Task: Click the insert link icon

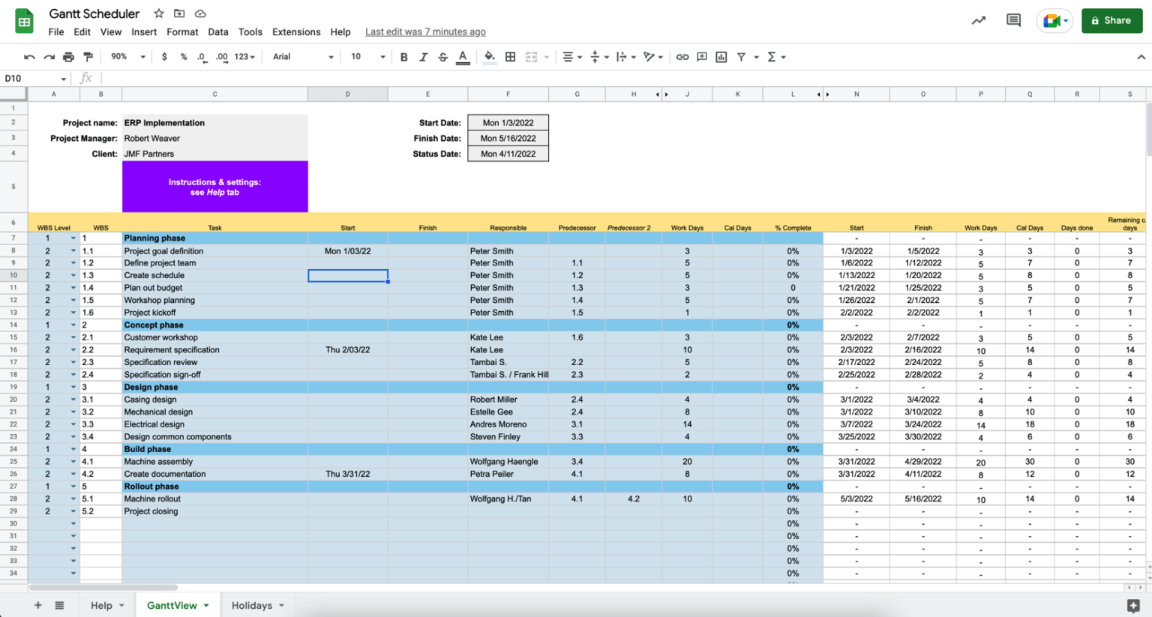Action: (682, 57)
